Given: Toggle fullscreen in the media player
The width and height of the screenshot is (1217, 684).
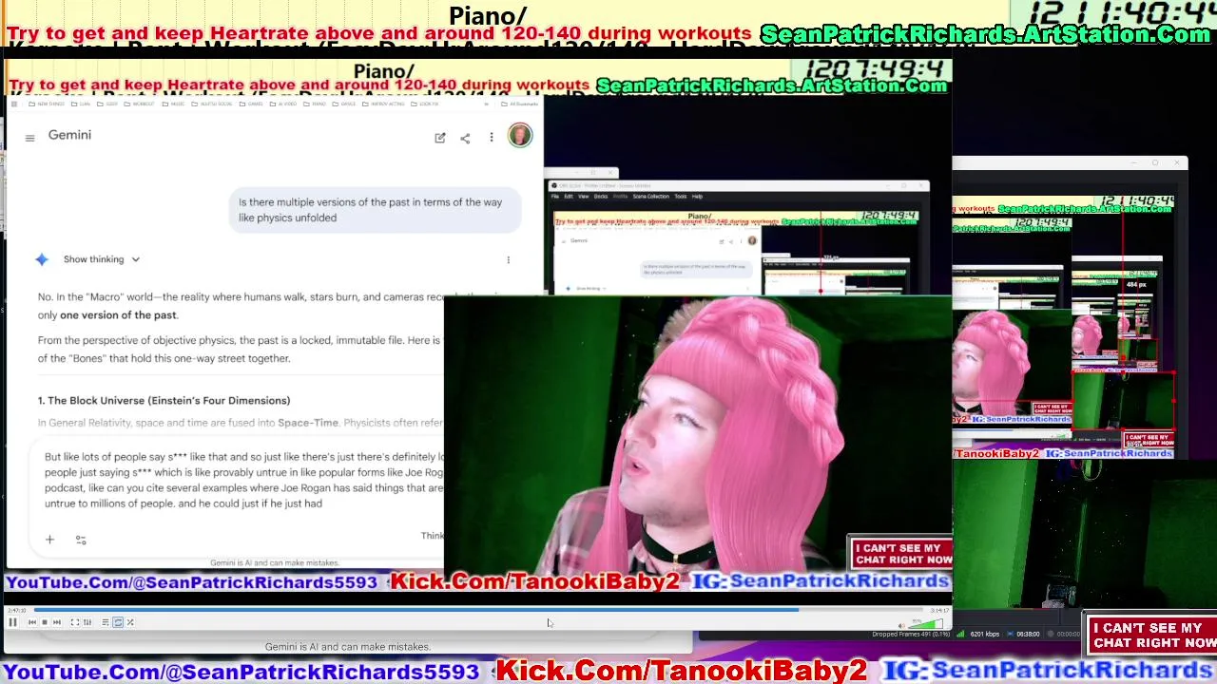Looking at the screenshot, I should coord(75,622).
